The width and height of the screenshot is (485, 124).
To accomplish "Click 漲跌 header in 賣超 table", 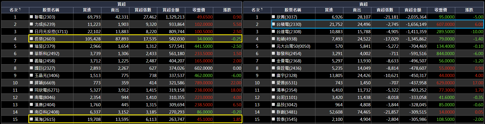I will [x=469, y=10].
